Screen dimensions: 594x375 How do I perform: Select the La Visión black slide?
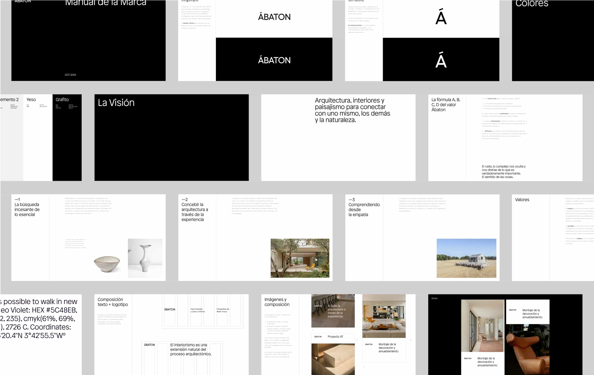[171, 137]
